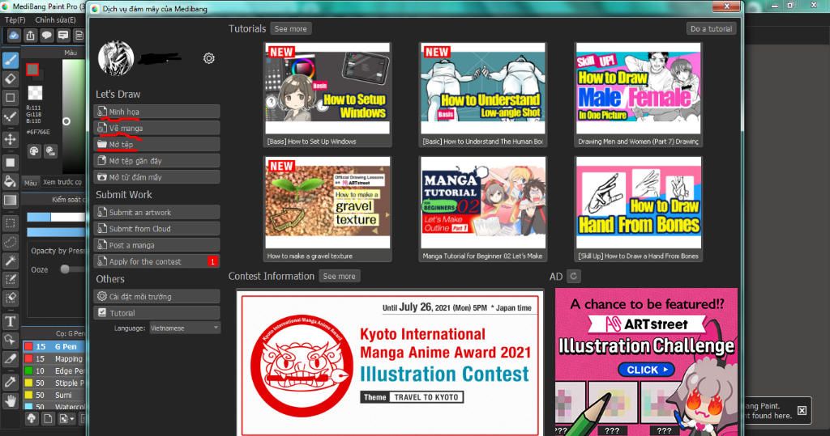830x436 pixels.
Task: Select the Move tool
Action: tap(10, 139)
